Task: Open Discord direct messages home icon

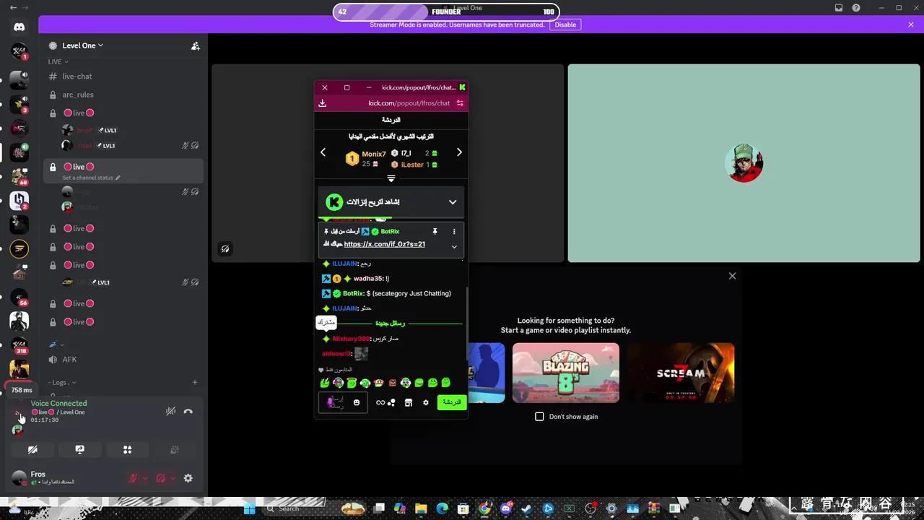Action: [x=19, y=27]
